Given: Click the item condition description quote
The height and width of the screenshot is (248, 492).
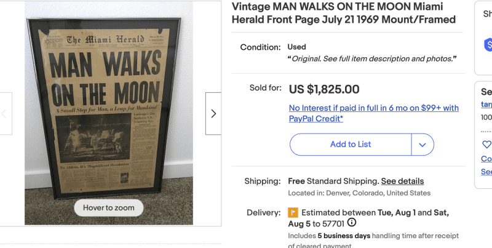Looking at the screenshot, I should coord(372,59).
